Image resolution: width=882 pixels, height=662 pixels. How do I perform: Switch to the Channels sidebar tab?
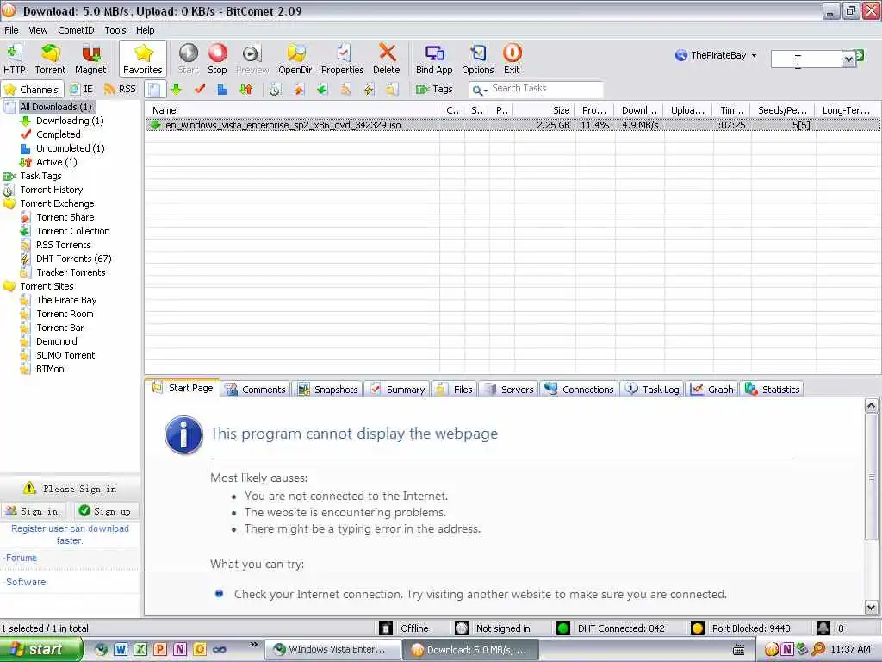tap(31, 89)
